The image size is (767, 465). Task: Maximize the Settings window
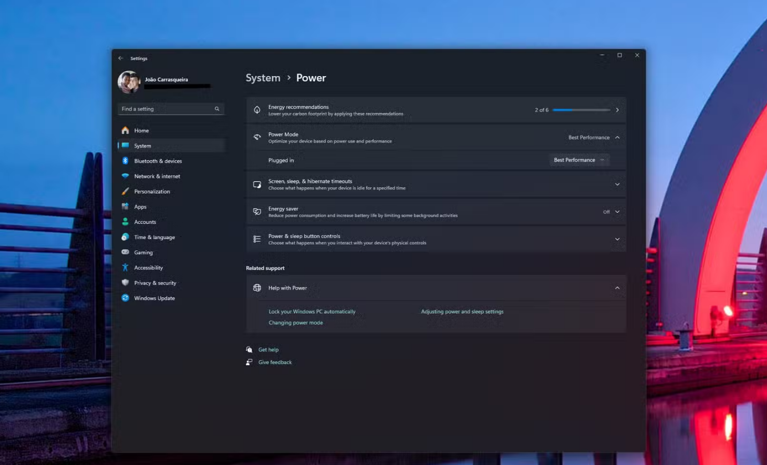point(619,55)
